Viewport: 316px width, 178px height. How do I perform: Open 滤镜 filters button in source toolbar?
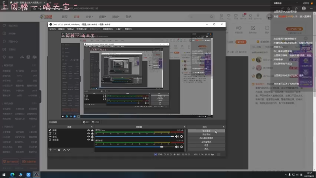click(x=96, y=122)
